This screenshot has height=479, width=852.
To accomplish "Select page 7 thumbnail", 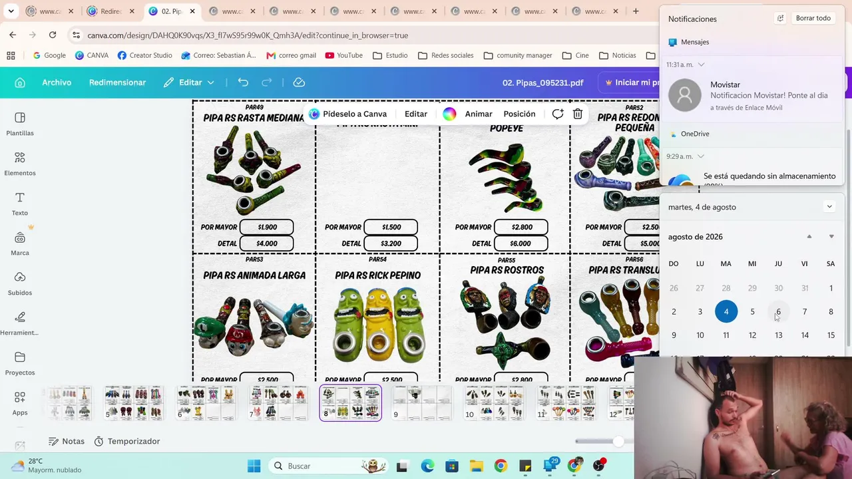I will (278, 402).
